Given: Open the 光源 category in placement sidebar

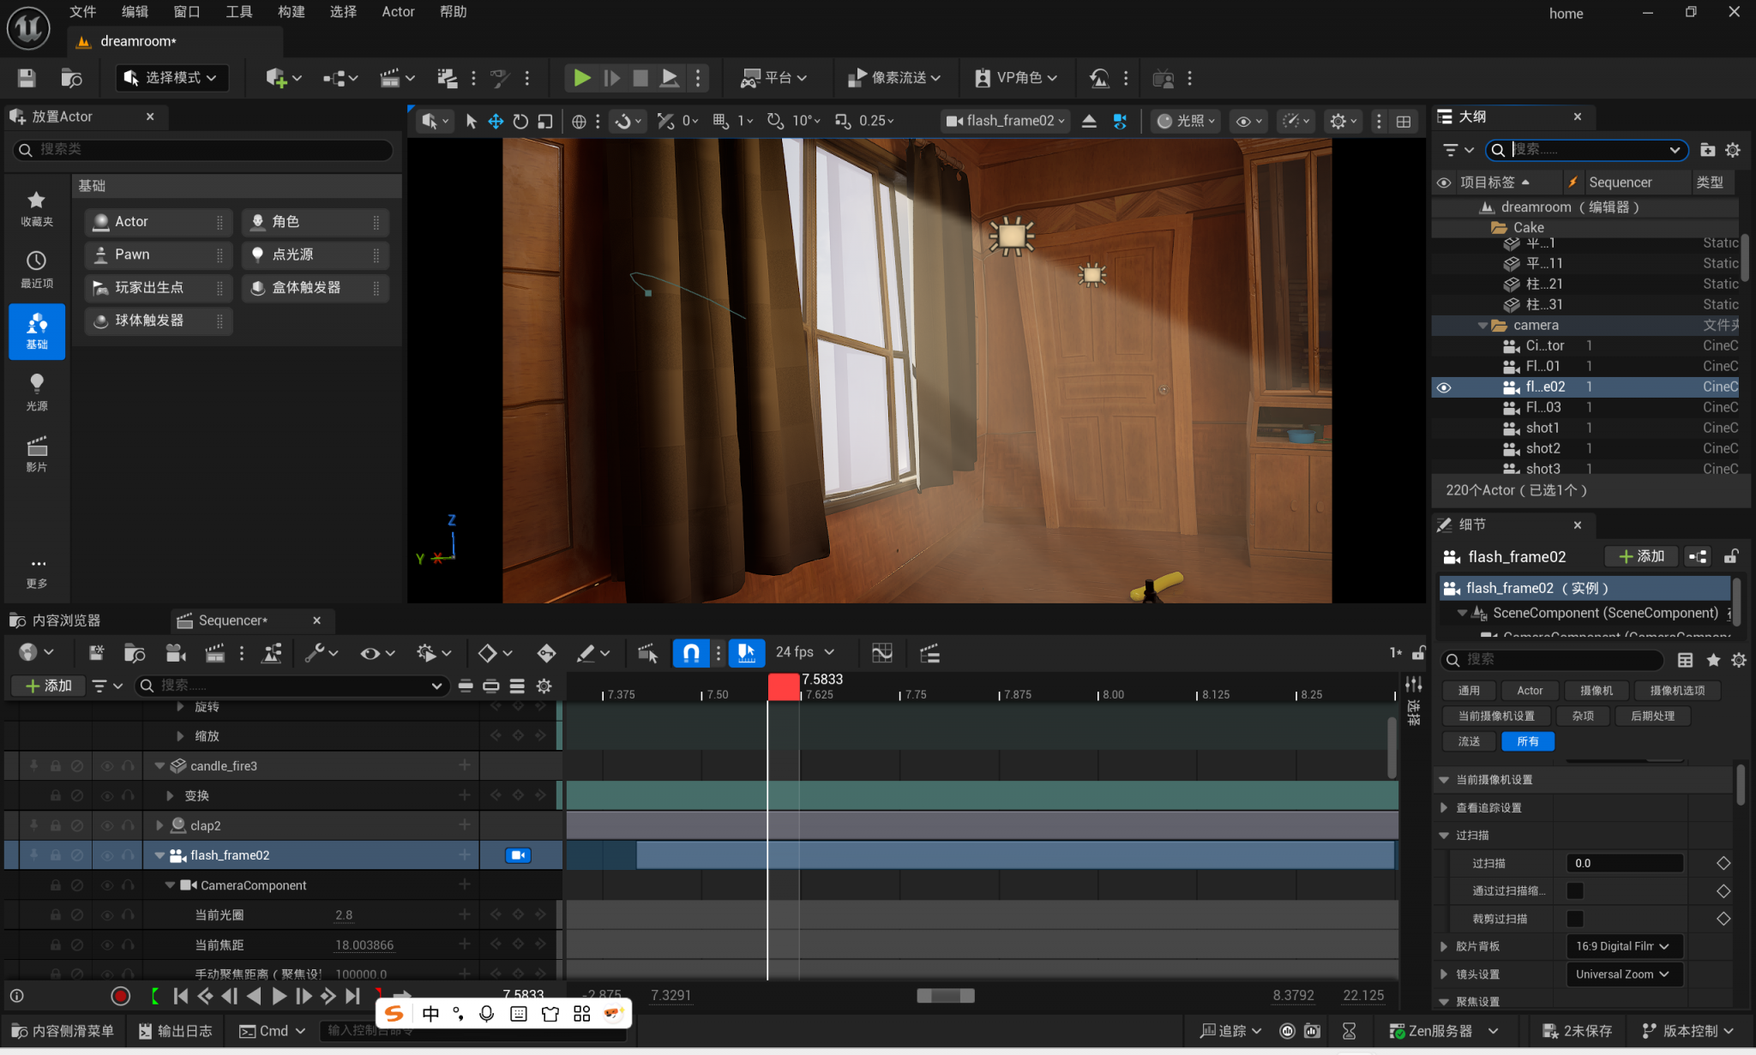Looking at the screenshot, I should pos(36,392).
